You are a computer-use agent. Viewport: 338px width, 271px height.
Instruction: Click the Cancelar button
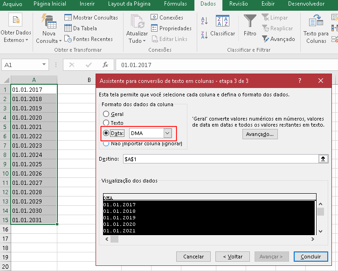point(193,257)
